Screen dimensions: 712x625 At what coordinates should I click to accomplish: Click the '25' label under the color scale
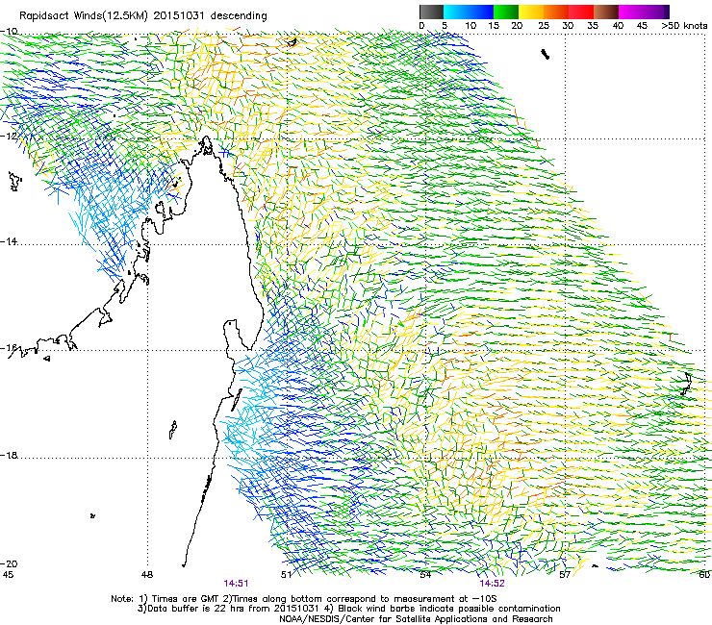click(544, 25)
